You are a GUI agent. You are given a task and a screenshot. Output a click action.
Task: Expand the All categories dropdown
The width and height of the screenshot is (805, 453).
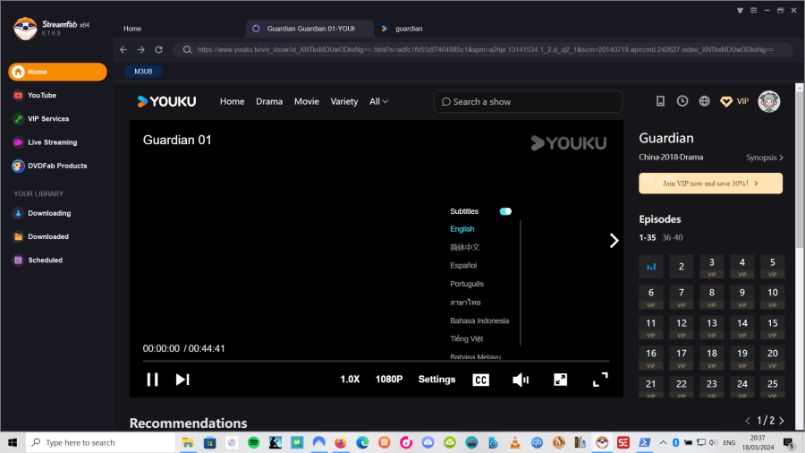(x=378, y=101)
